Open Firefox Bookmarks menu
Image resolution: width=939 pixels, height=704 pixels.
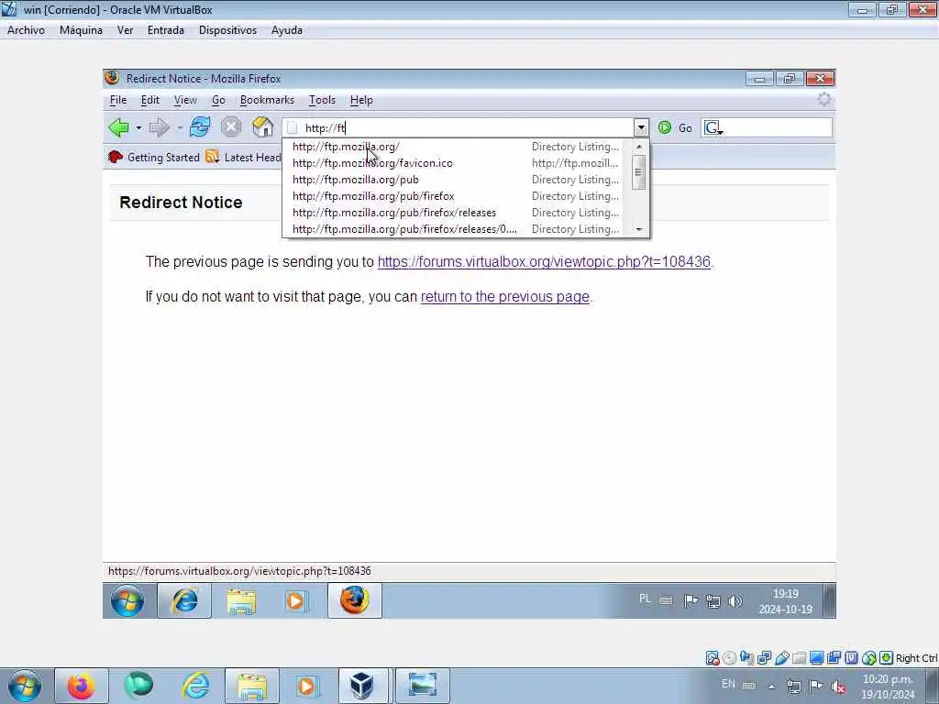[x=267, y=100]
